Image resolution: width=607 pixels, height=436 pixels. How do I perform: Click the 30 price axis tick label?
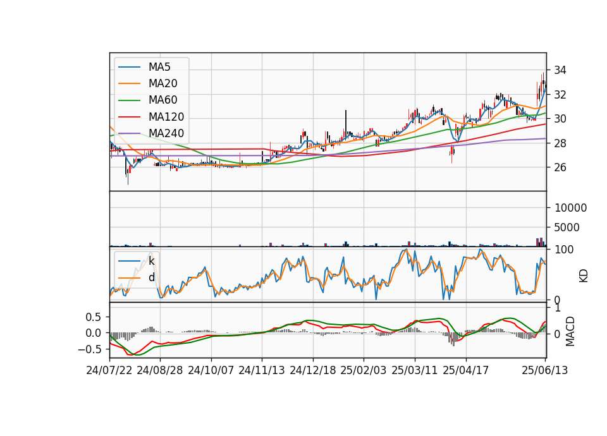(x=560, y=119)
